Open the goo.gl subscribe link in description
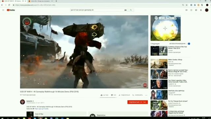The width and height of the screenshot is (211, 119). point(42,109)
